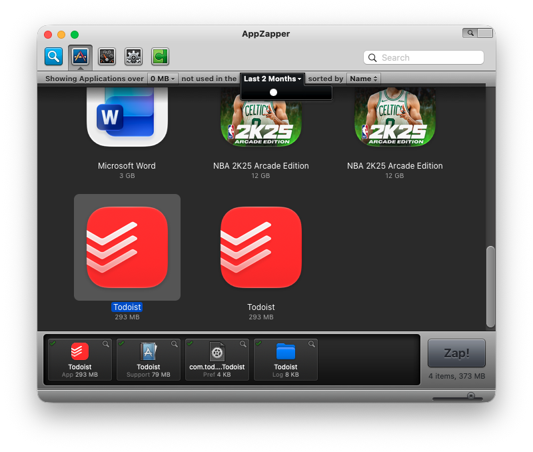533x452 pixels.
Task: Click the highlighted Todoist name label
Action: tap(127, 307)
